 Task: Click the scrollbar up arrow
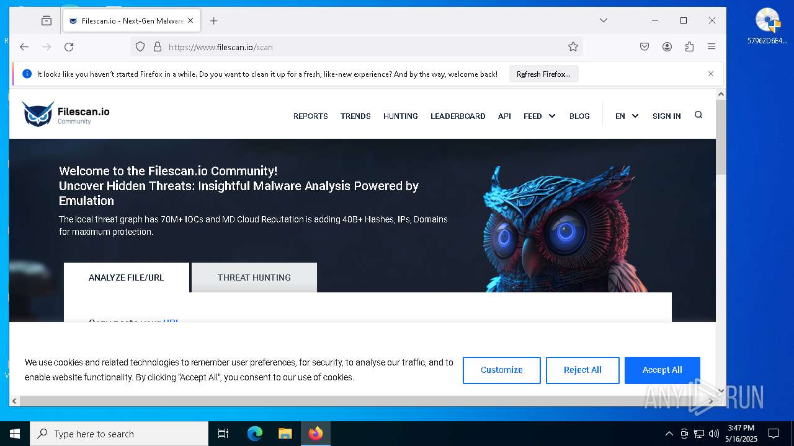point(721,95)
